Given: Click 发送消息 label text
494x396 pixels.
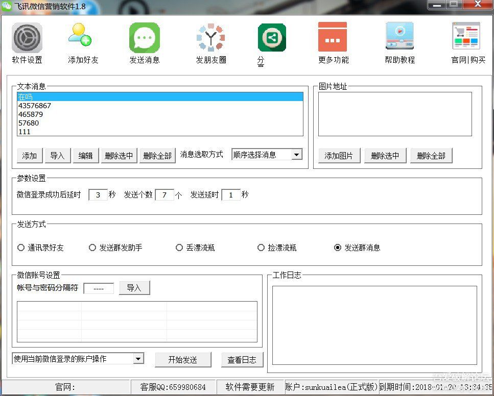Looking at the screenshot, I should tap(145, 60).
